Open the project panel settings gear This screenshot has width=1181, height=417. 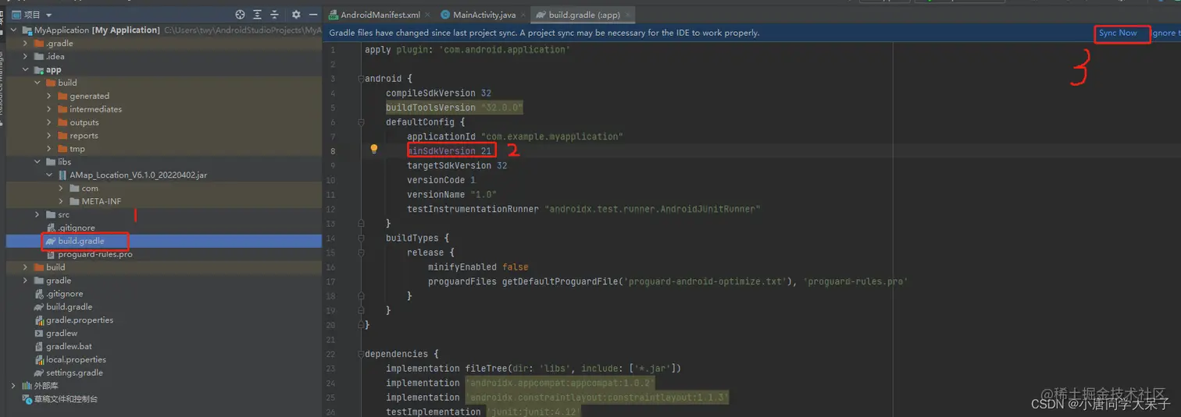click(x=296, y=15)
